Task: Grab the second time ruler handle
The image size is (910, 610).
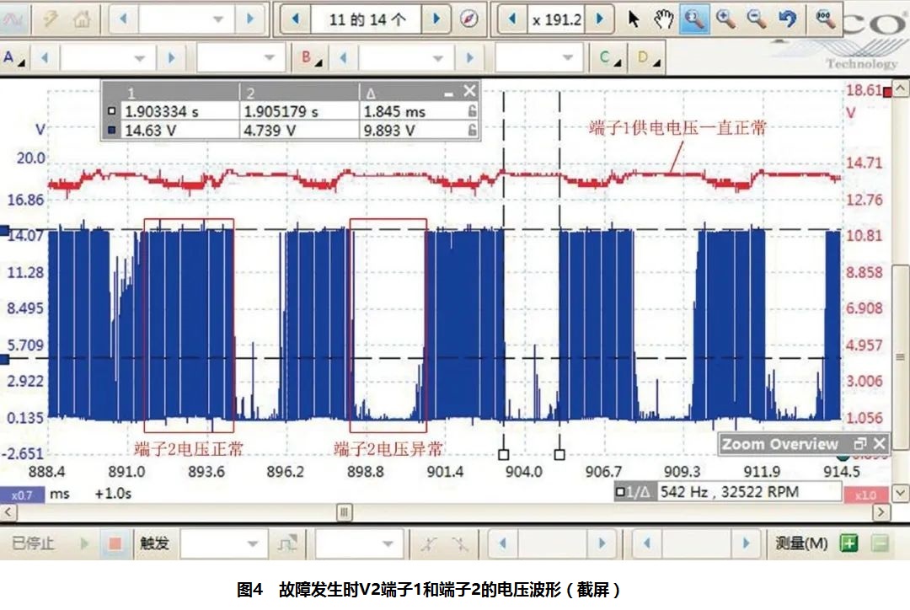Action: 559,454
